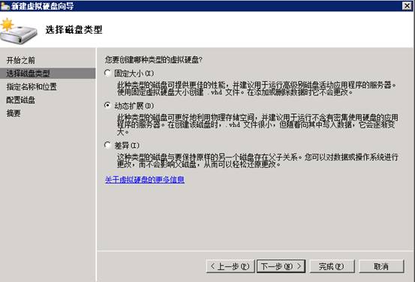The width and height of the screenshot is (415, 282).
Task: Click the 上一步 back button
Action: (230, 266)
